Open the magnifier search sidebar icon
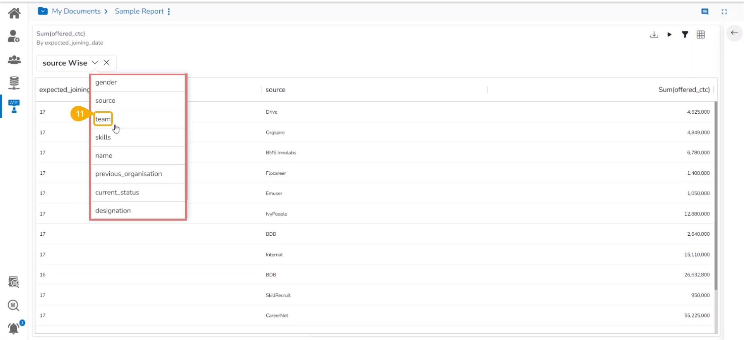 (14, 305)
